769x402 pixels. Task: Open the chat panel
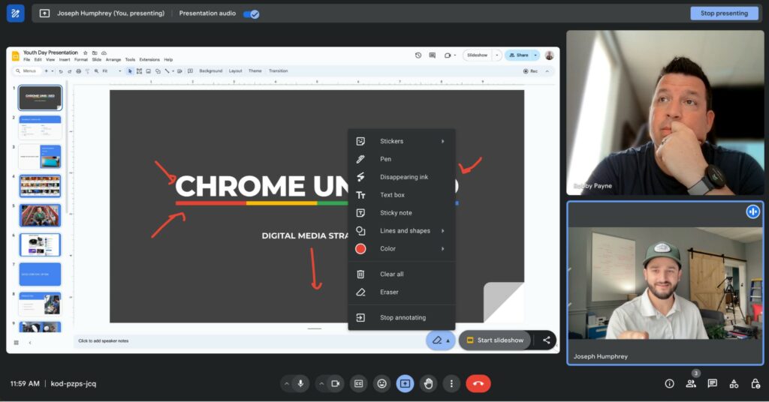coord(712,383)
